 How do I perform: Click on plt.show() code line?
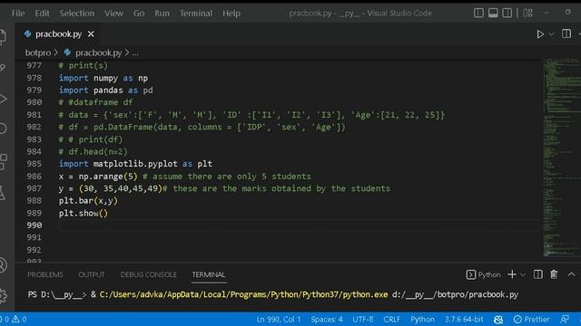(83, 214)
